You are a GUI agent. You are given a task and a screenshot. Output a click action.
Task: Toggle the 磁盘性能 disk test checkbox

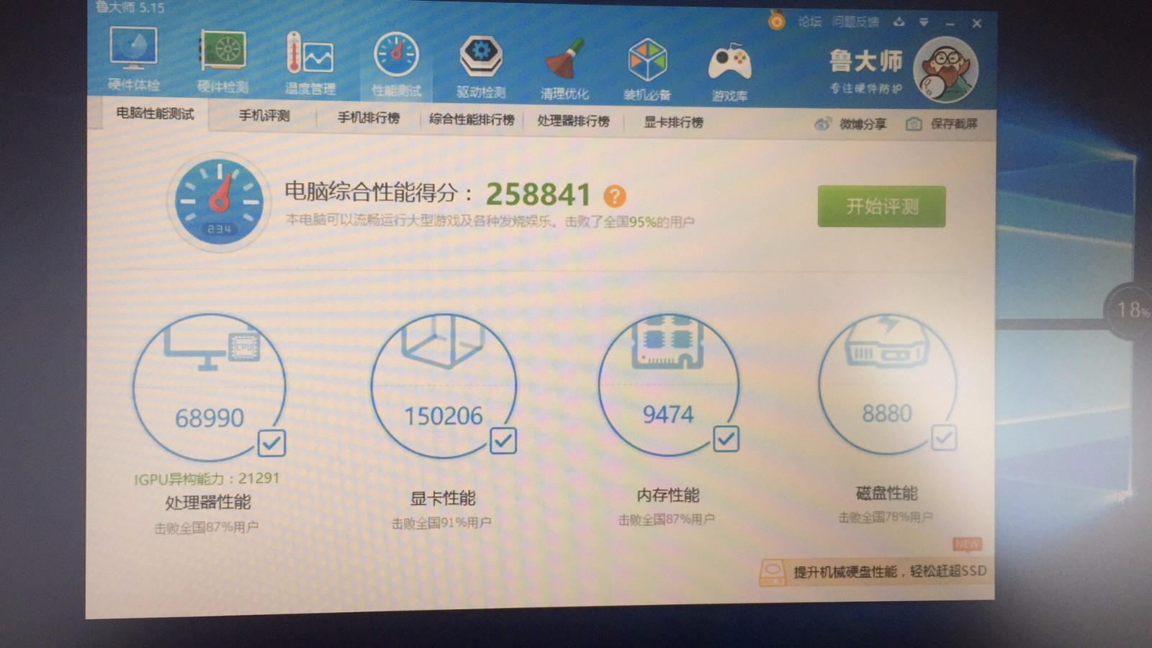click(943, 437)
